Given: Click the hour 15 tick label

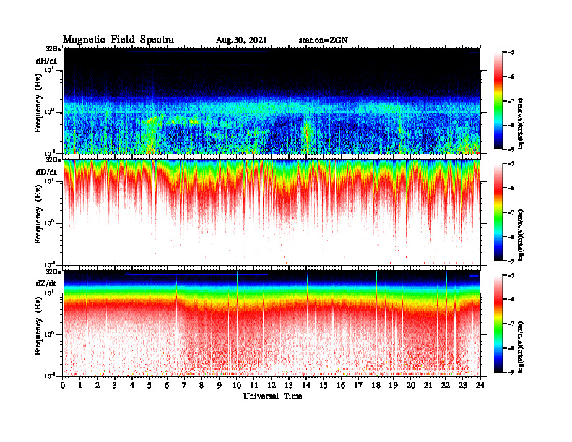Looking at the screenshot, I should coord(324,386).
